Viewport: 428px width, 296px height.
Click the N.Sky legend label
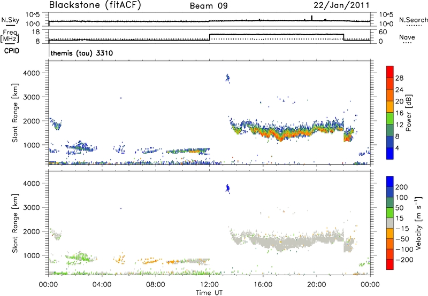10,20
